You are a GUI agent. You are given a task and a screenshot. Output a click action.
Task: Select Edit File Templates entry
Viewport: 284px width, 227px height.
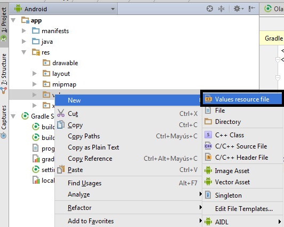[242, 209]
